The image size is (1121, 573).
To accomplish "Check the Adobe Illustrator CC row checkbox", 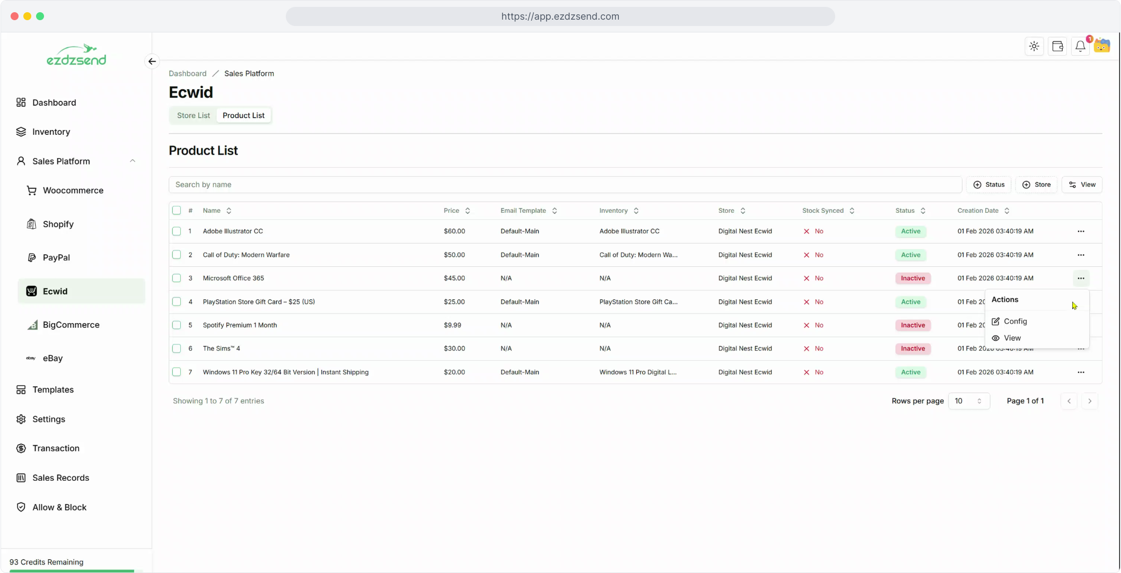I will click(177, 231).
